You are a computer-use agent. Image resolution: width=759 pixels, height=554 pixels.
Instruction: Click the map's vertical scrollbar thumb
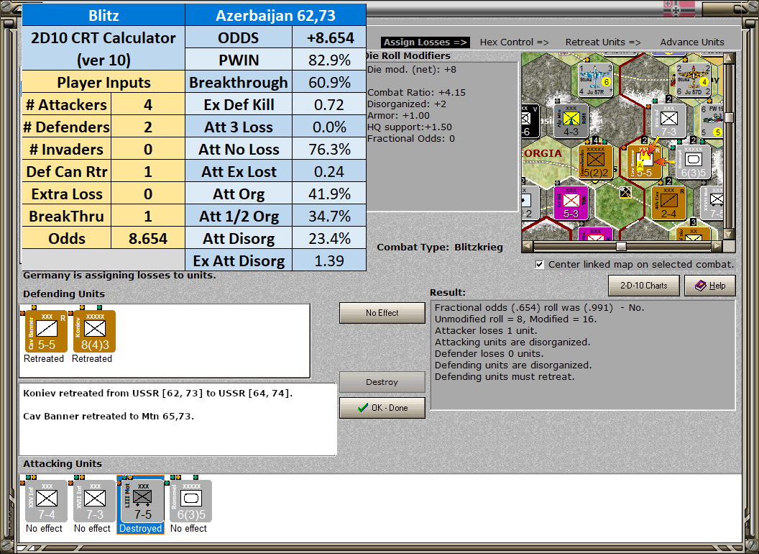tap(729, 117)
